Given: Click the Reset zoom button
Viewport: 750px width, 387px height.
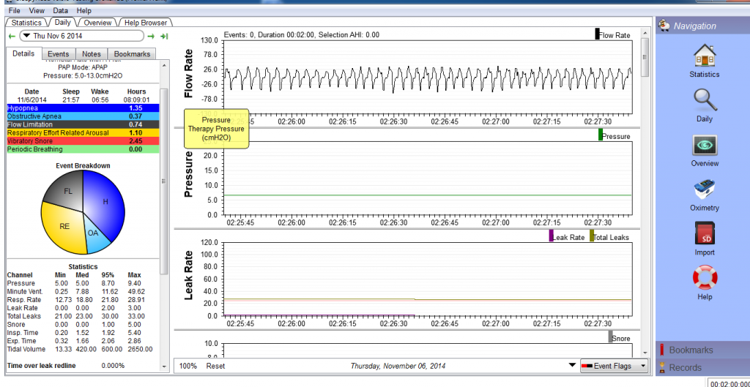Looking at the screenshot, I should pos(215,366).
